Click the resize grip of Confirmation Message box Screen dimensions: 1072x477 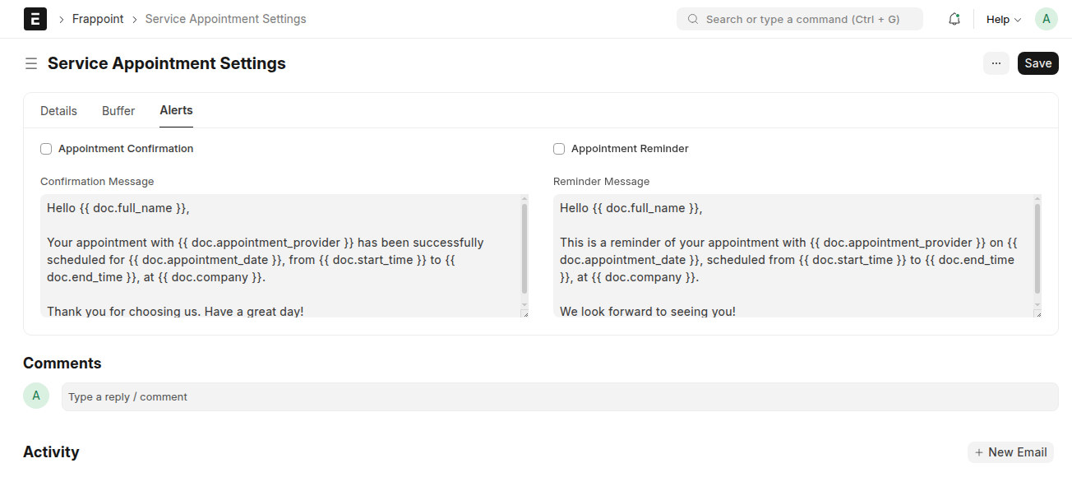tap(524, 316)
